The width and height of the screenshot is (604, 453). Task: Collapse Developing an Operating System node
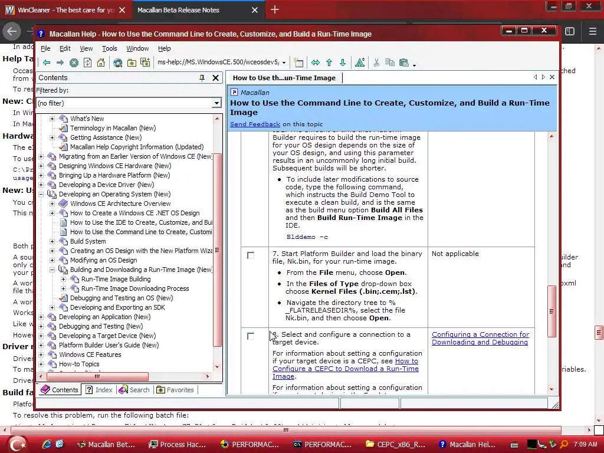click(41, 194)
